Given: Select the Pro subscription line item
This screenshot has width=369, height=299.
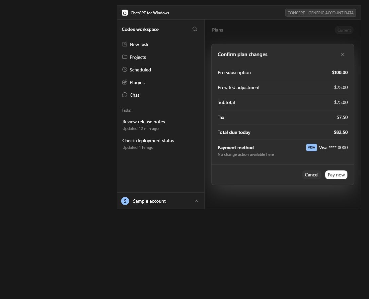Looking at the screenshot, I should [x=283, y=72].
